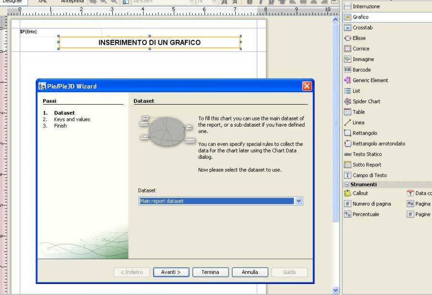
Task: Click the scroll down arrow of designer
Action: (336, 290)
